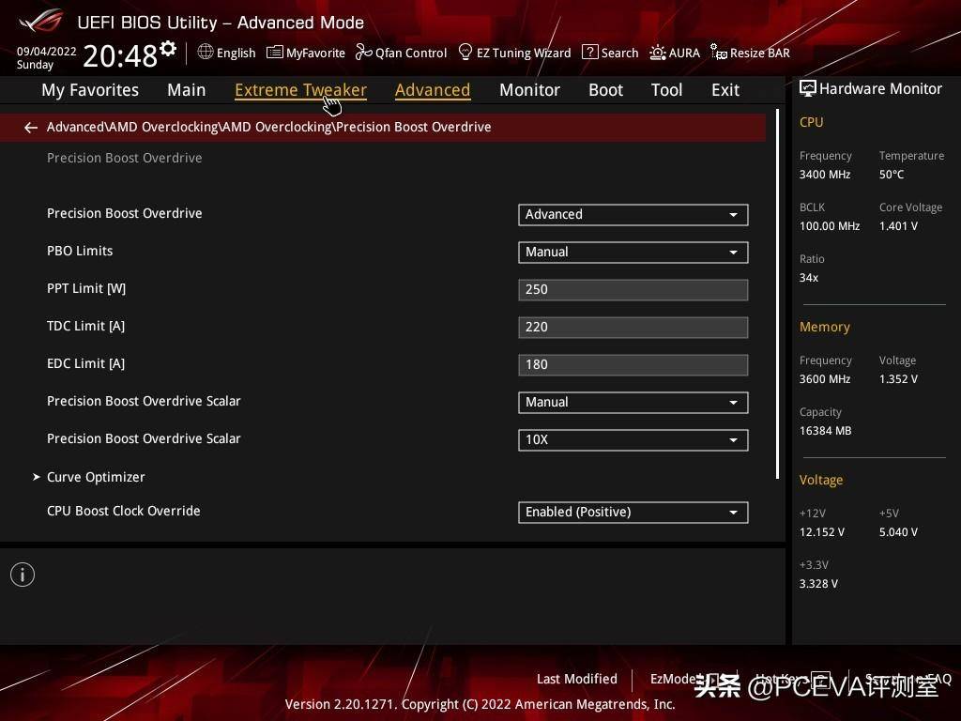Click the Hardware Monitor display icon
961x721 pixels.
808,89
